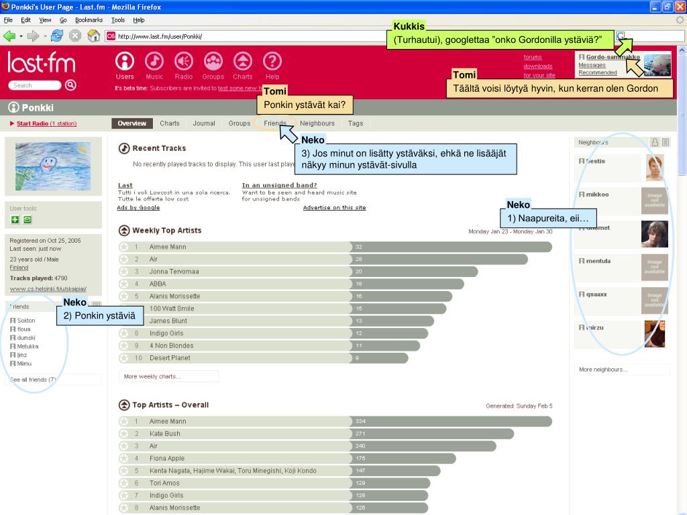Open the Bookmarks menu
687x515 pixels.
[x=89, y=20]
